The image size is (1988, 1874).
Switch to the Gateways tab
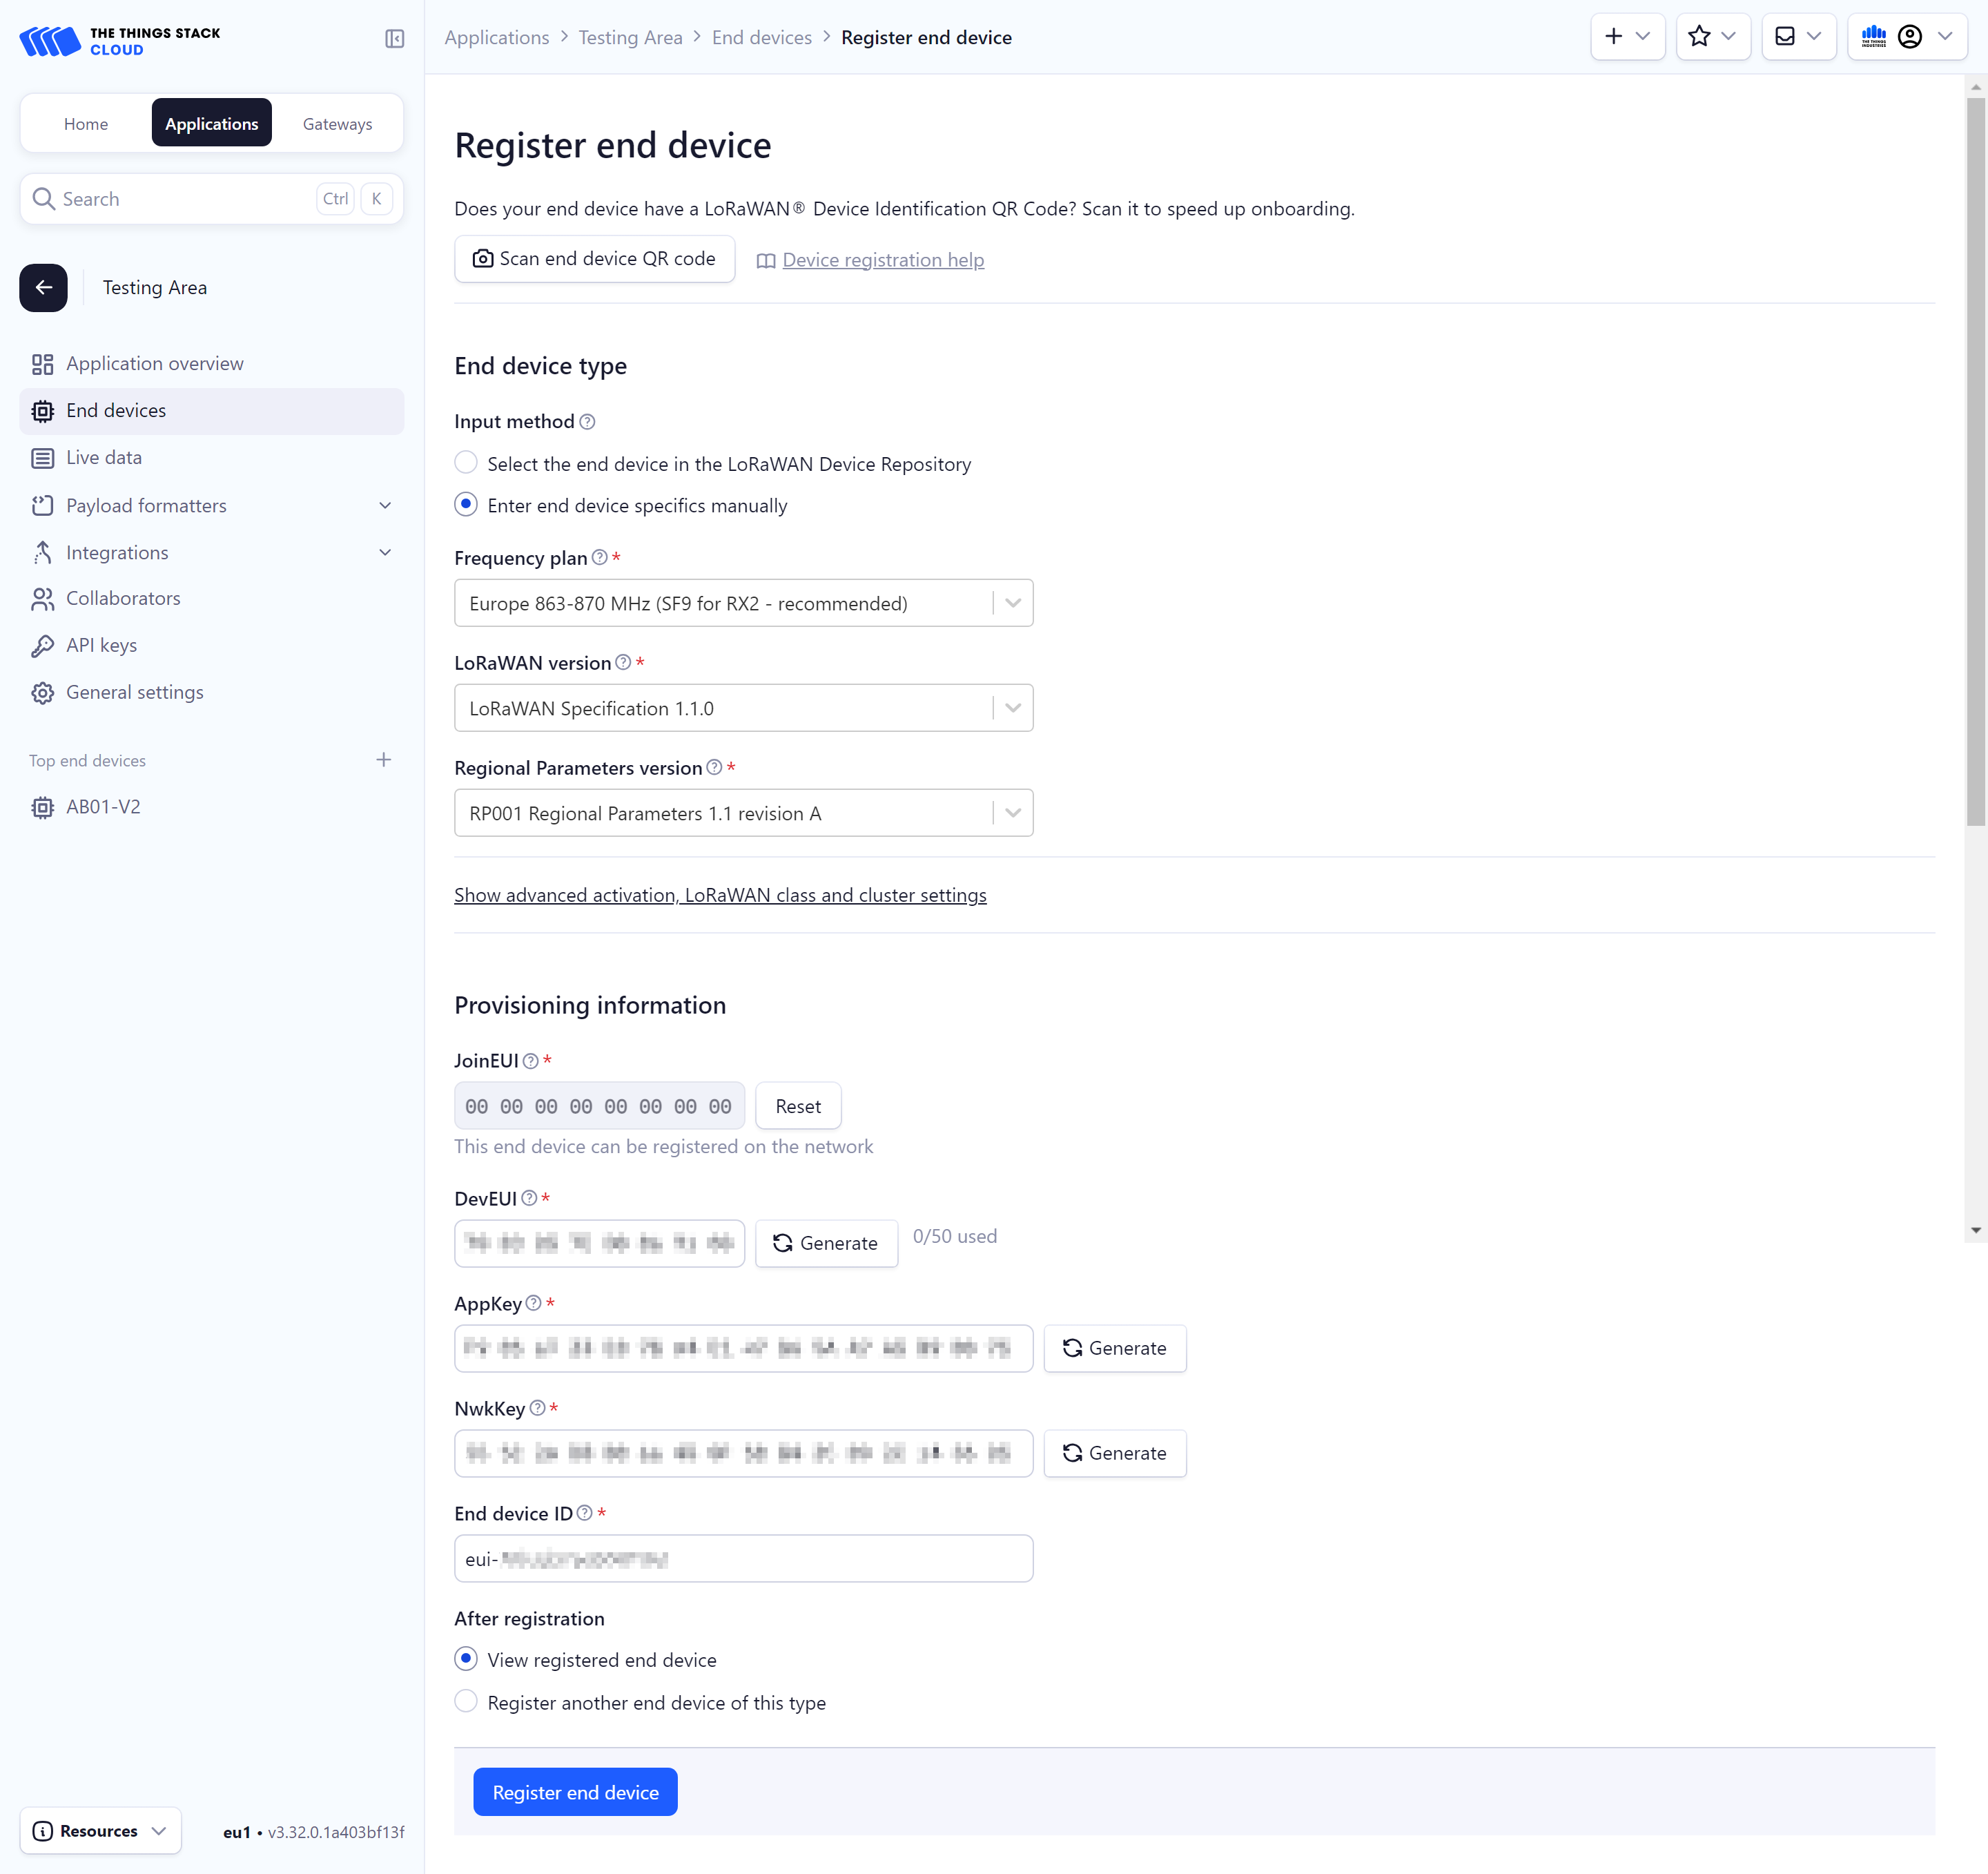click(x=337, y=123)
